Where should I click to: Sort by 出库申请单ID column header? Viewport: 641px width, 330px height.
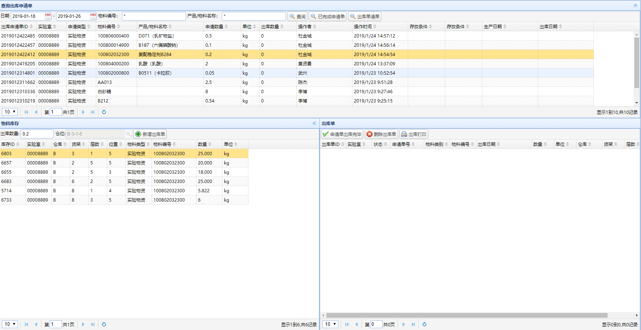tap(15, 27)
